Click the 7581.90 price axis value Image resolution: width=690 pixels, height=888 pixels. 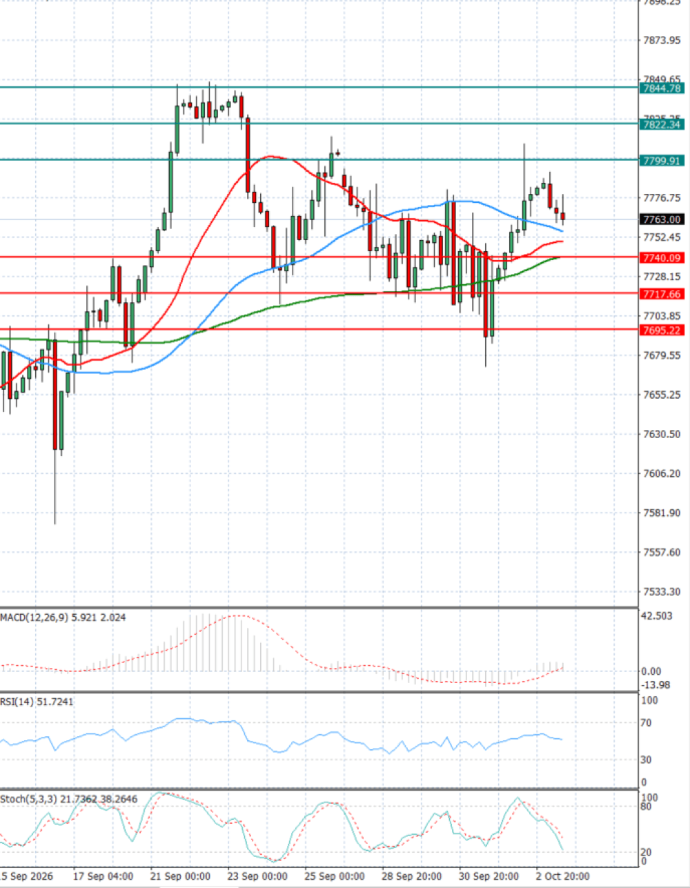tap(661, 513)
